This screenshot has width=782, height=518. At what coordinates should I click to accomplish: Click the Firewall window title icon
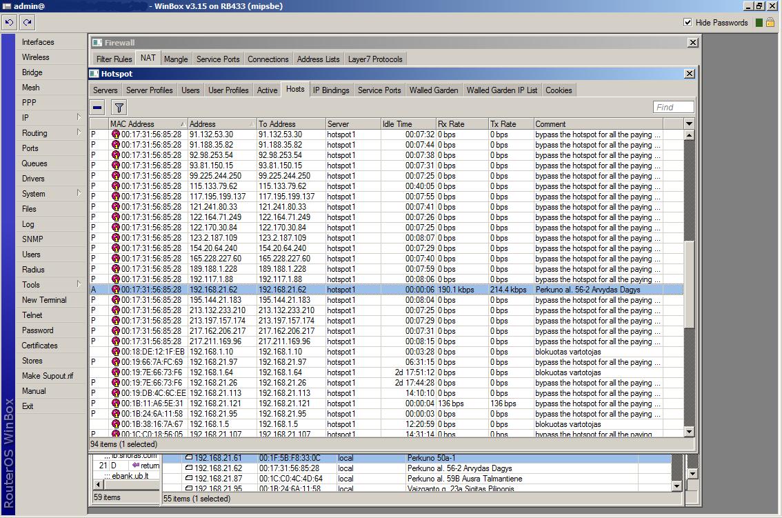click(x=97, y=42)
